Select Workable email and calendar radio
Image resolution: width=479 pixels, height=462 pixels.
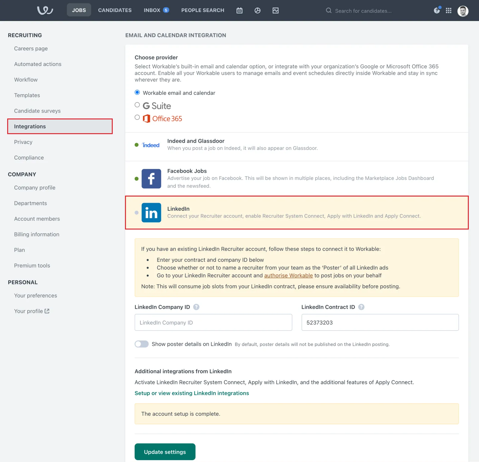[137, 92]
